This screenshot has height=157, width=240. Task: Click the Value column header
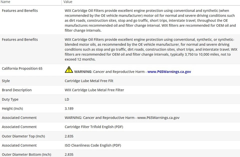68,2
